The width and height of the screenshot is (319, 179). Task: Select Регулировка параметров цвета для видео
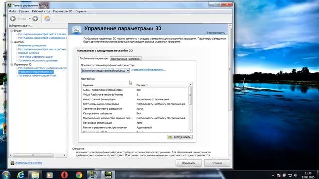[42, 34]
